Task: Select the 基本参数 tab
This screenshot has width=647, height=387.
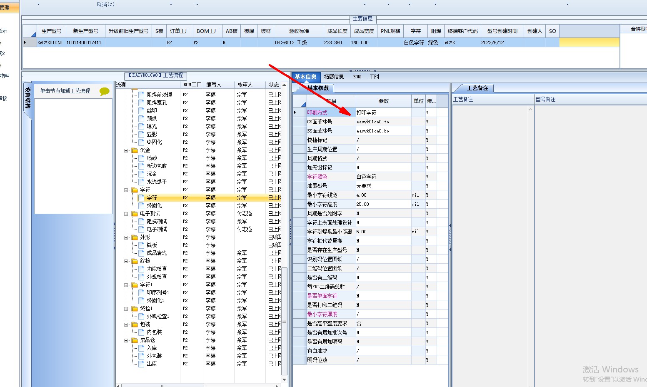Action: (318, 88)
